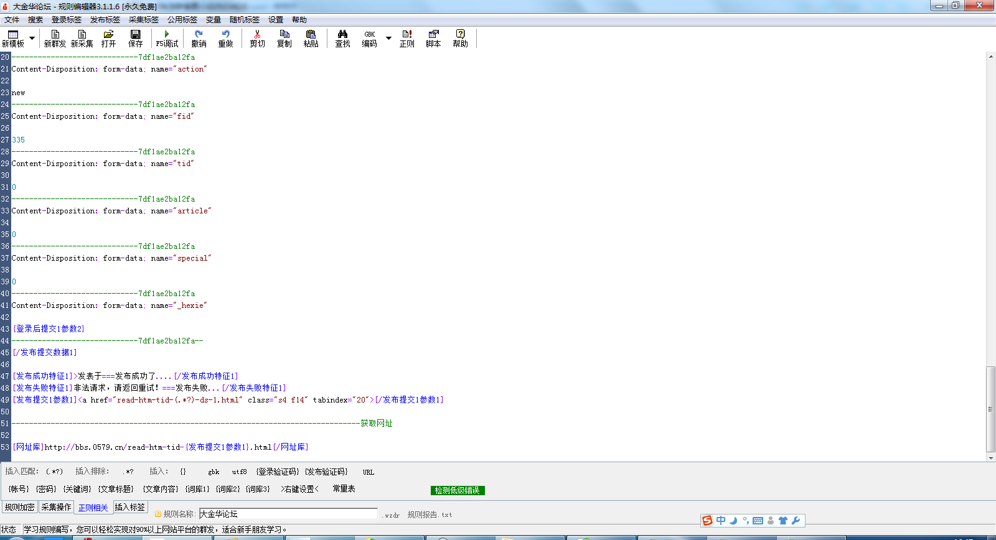Viewport: 996px width, 540px height.
Task: Insert the {帐号} account tag
Action: [x=19, y=489]
